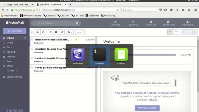Image resolution: width=199 pixels, height=112 pixels.
Task: Unstar the Welcome to ProtonMail message
Action: [76, 40]
